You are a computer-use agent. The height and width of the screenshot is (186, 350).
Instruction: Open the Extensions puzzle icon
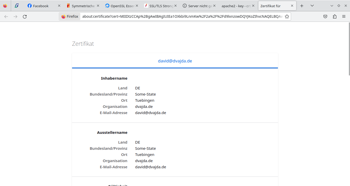335,16
